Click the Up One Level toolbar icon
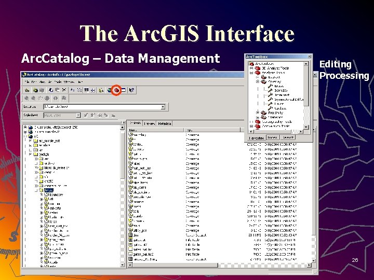Viewport: 374px width, 280px height. [27, 90]
